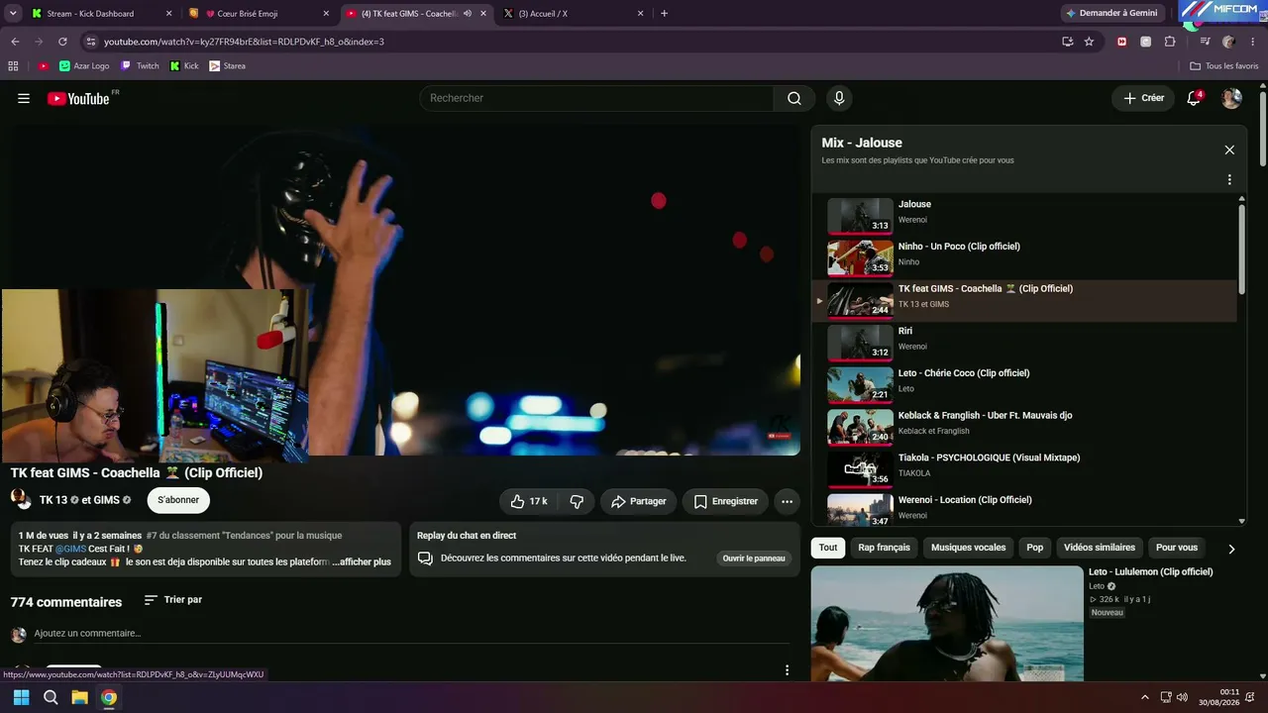
Task: Play Jalouse by Werenoi from the mix
Action: pos(1024,216)
